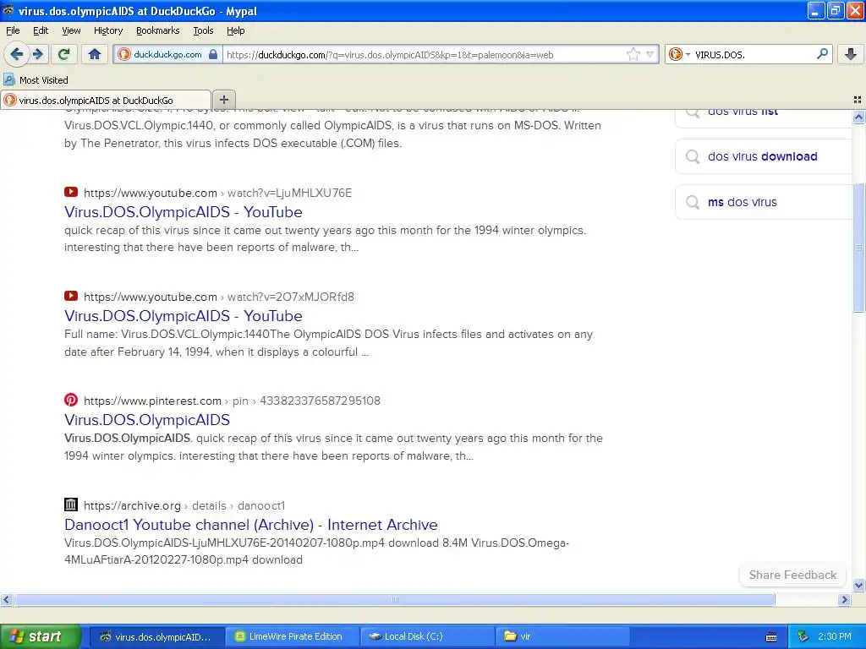Viewport: 866px width, 649px height.
Task: Go forward with the forward arrow
Action: click(38, 54)
